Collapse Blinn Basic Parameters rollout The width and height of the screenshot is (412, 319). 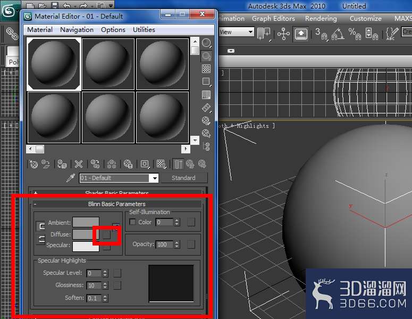pyautogui.click(x=116, y=204)
